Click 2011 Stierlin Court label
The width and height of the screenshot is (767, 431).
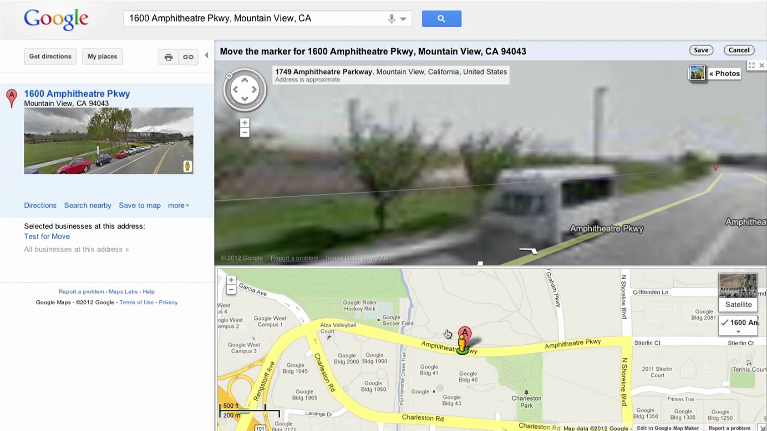[657, 372]
